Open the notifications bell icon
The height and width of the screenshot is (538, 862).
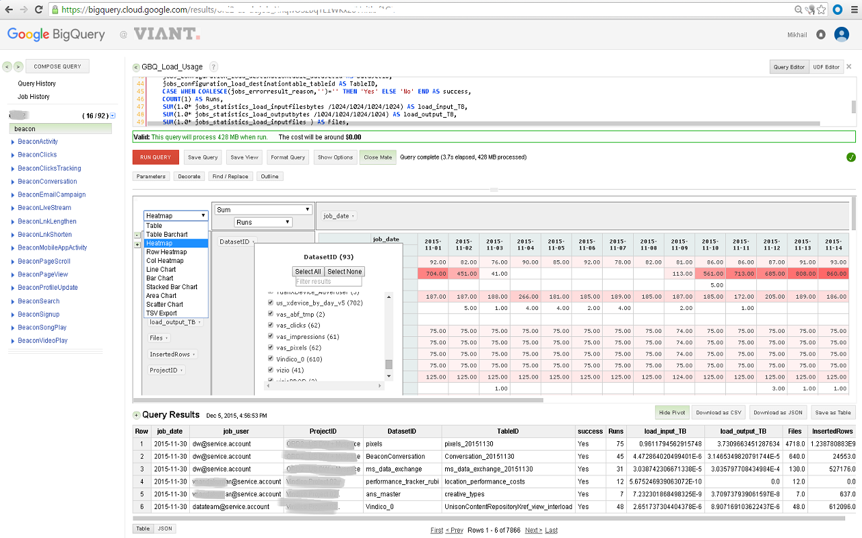(x=821, y=34)
